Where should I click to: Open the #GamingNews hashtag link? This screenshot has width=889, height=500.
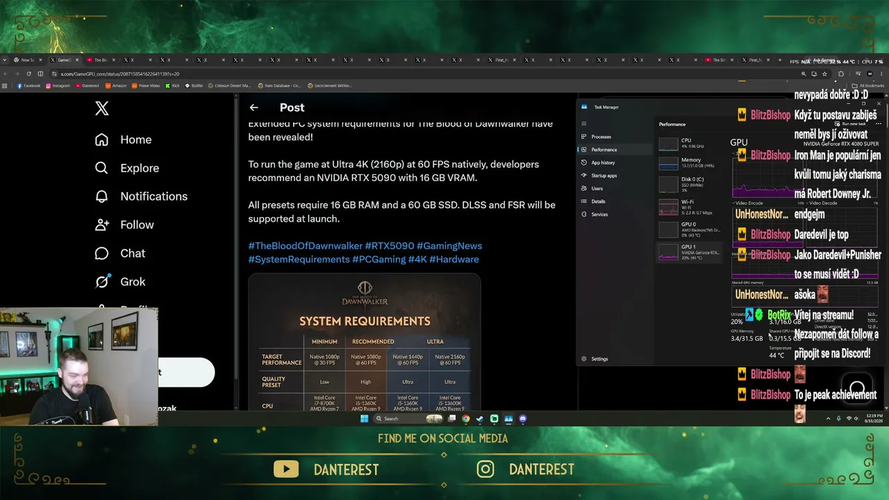click(x=449, y=246)
